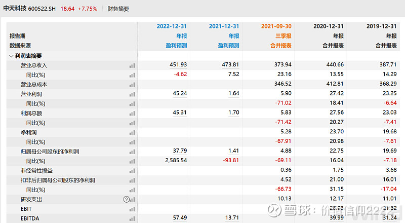Open chart icon for 归属母公司股东的净利润 row
The height and width of the screenshot is (223, 405).
(x=132, y=152)
